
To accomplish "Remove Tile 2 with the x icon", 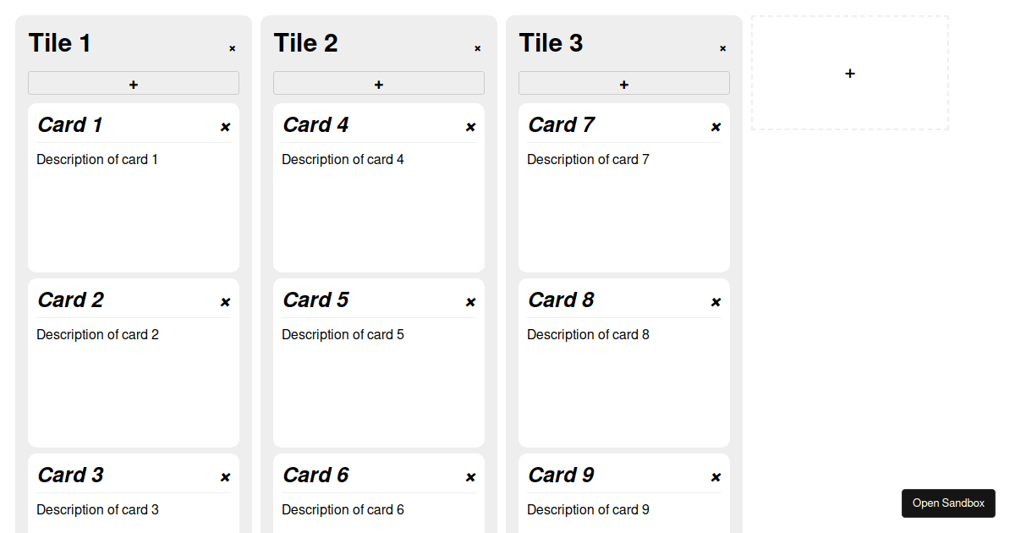I will click(x=478, y=48).
